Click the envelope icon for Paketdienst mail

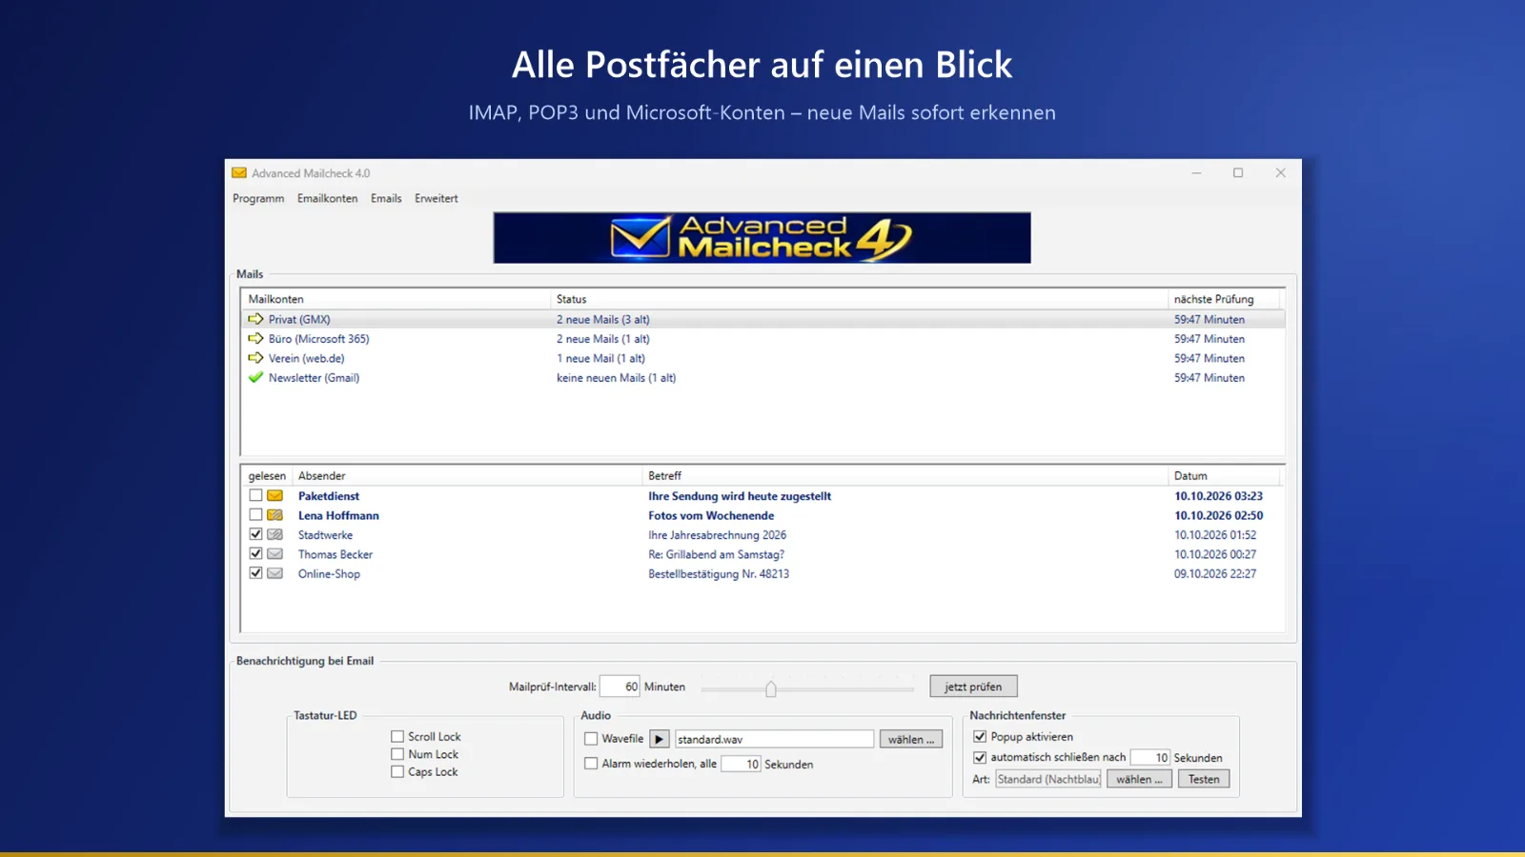point(274,495)
